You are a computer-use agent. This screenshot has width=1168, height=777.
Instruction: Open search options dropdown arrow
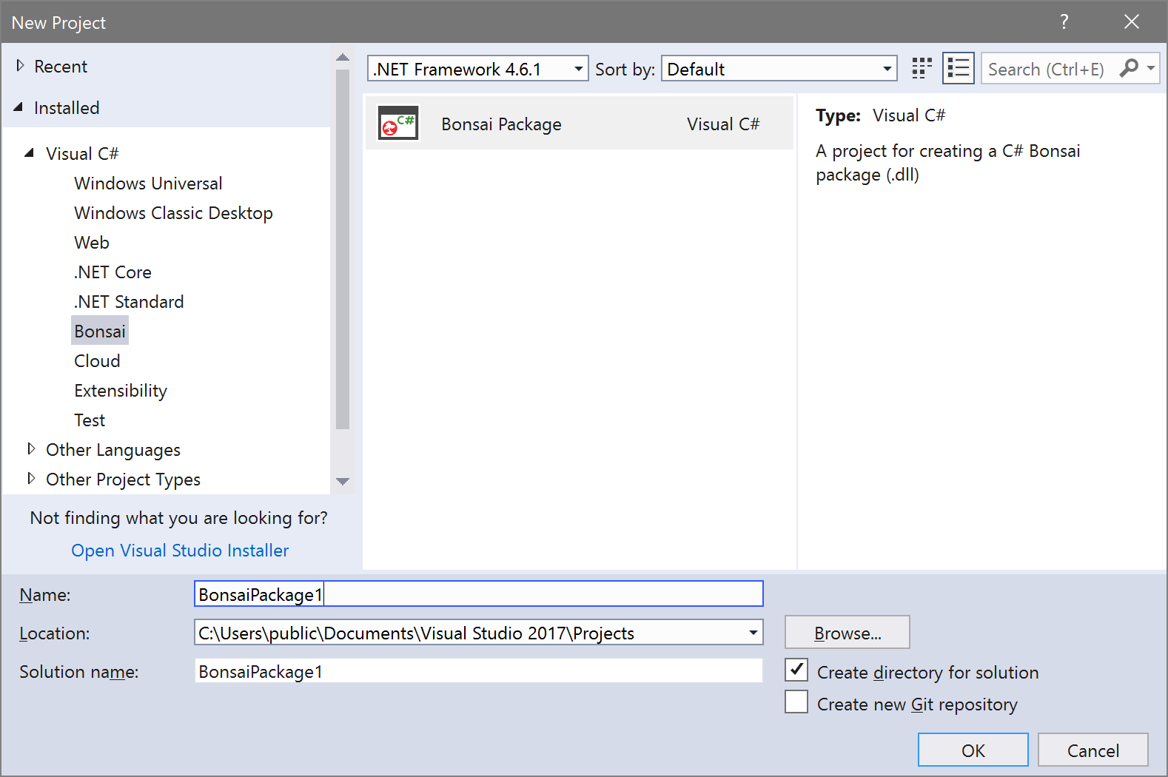click(1151, 69)
